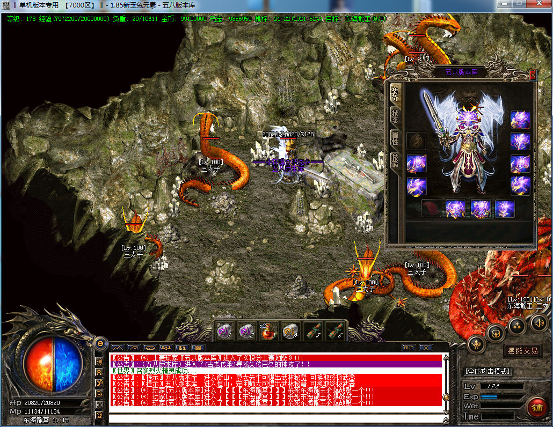Click the gold chat scrollbar thumb
553x427 pixels.
pyautogui.click(x=446, y=397)
